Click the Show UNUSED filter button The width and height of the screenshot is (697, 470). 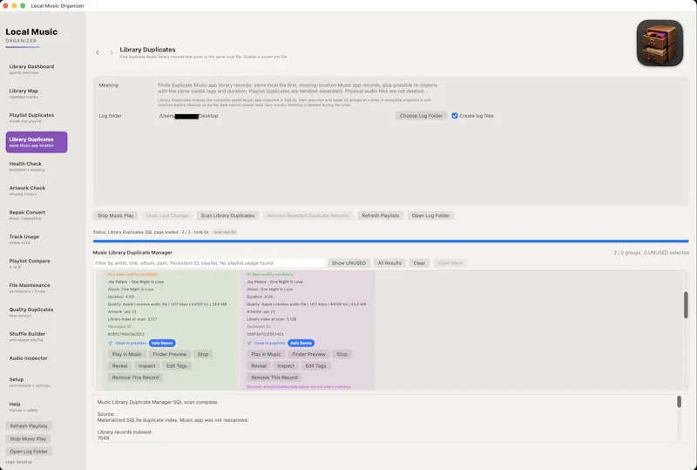[x=348, y=263]
